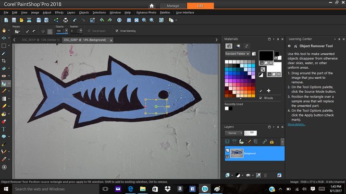This screenshot has height=194, width=346.
Task: Open the Opacity slider dropdown arrow
Action: 66,31
